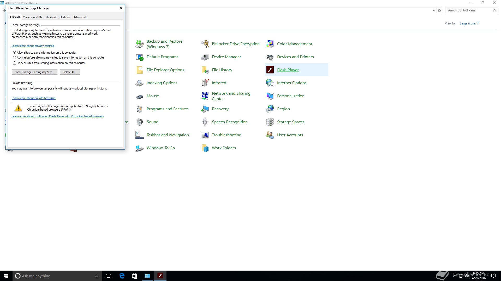
Task: Open Backup and Restore (Windows 7) icon
Action: click(140, 44)
